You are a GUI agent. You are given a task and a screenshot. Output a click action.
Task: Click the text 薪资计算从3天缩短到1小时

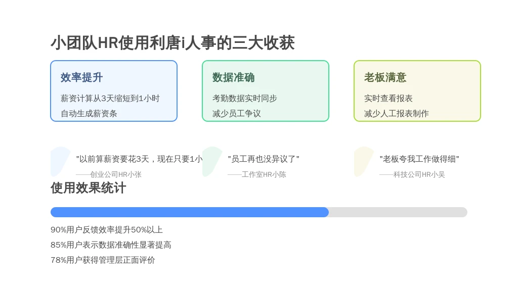point(110,99)
